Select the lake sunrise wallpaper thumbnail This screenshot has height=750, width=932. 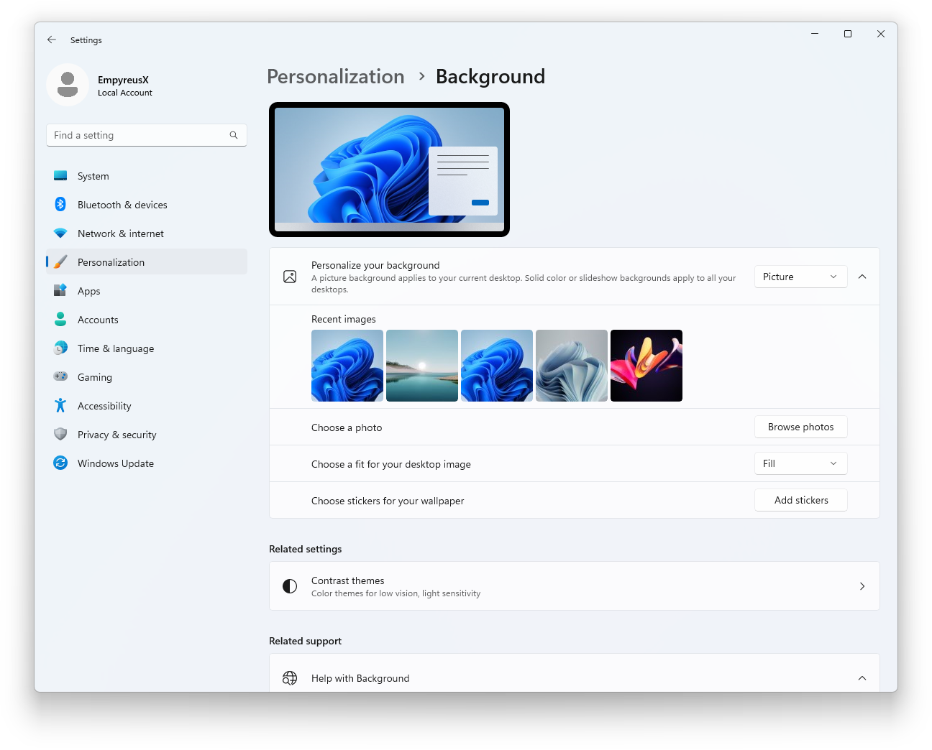[x=422, y=366]
